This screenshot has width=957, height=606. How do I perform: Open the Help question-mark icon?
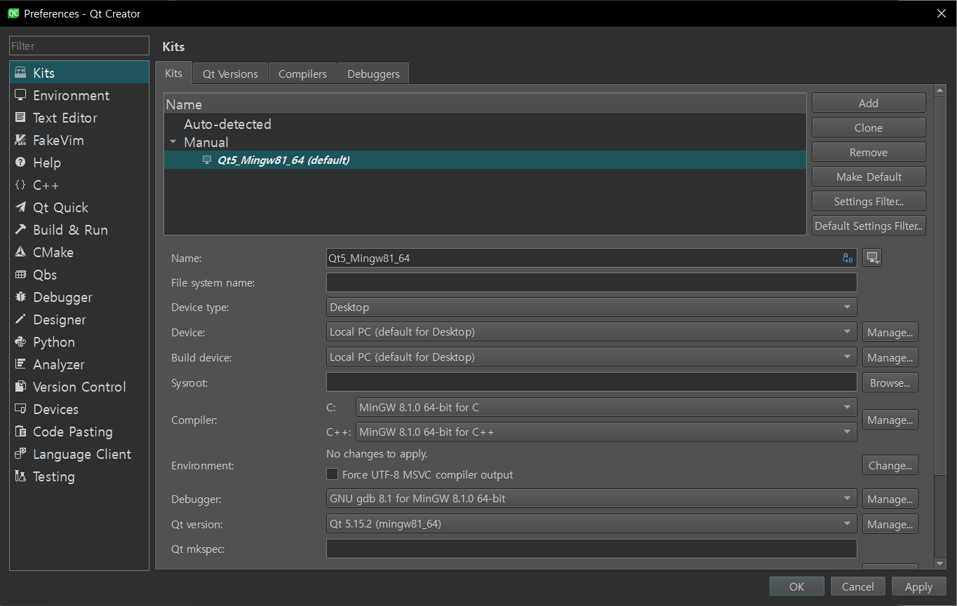[20, 163]
